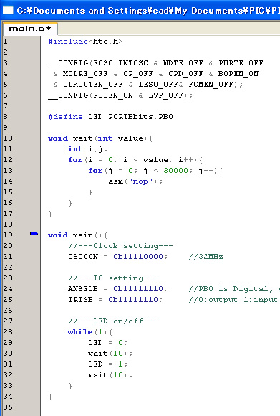Image resolution: width=280 pixels, height=416 pixels.
Task: Click the blue marker on line 19
Action: pyautogui.click(x=34, y=234)
